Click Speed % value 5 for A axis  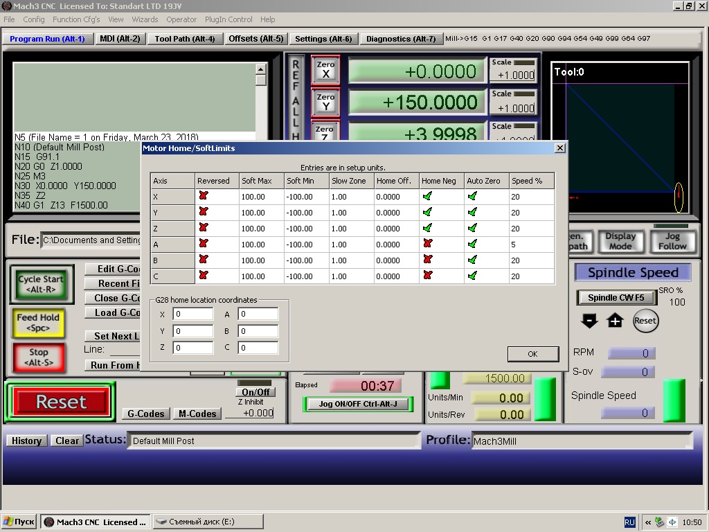point(531,245)
